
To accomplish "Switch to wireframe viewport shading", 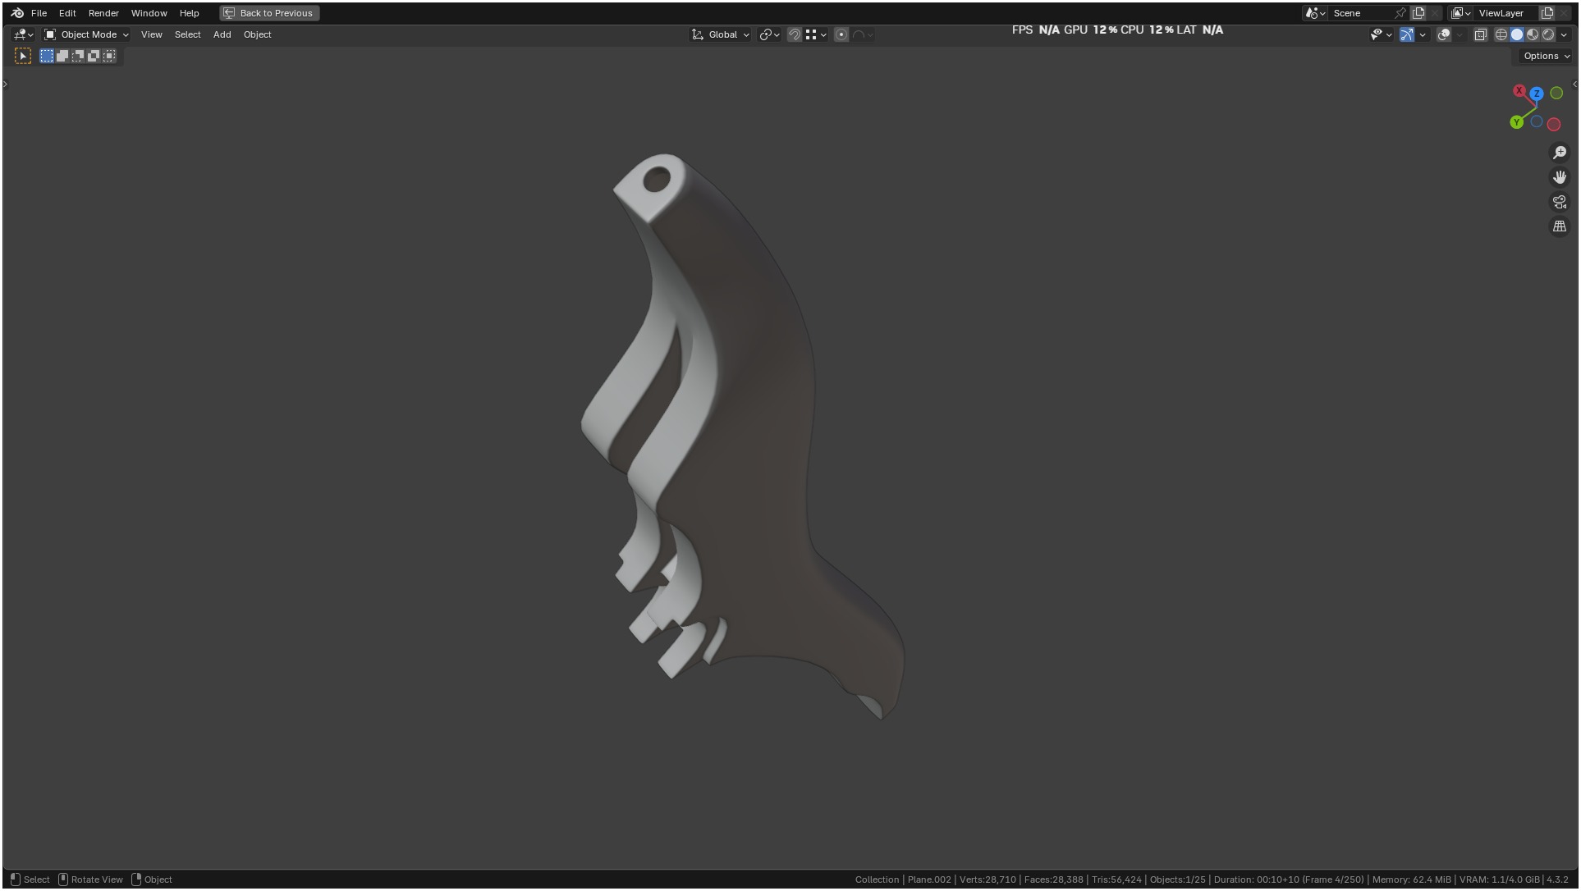I will click(x=1501, y=34).
